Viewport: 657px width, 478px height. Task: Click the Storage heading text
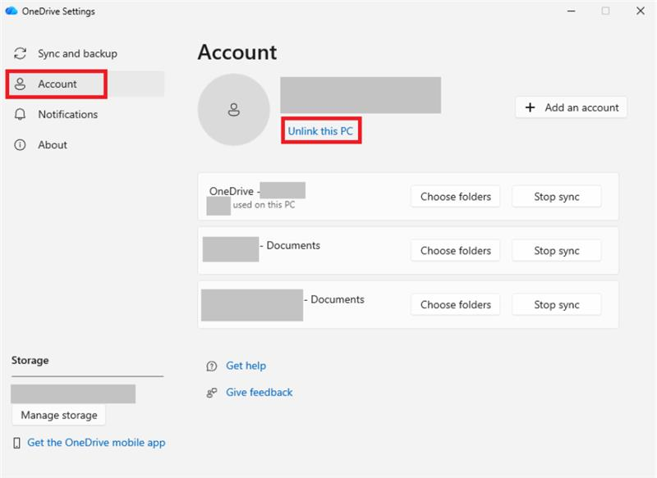30,360
